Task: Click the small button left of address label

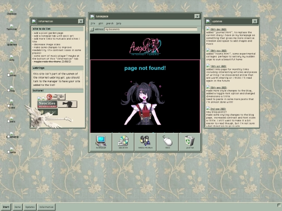Action: coord(92,29)
